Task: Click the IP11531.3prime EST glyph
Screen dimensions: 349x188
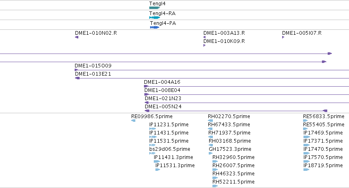Action: click(x=157, y=170)
